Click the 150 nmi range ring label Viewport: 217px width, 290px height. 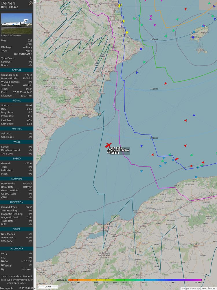[154, 89]
